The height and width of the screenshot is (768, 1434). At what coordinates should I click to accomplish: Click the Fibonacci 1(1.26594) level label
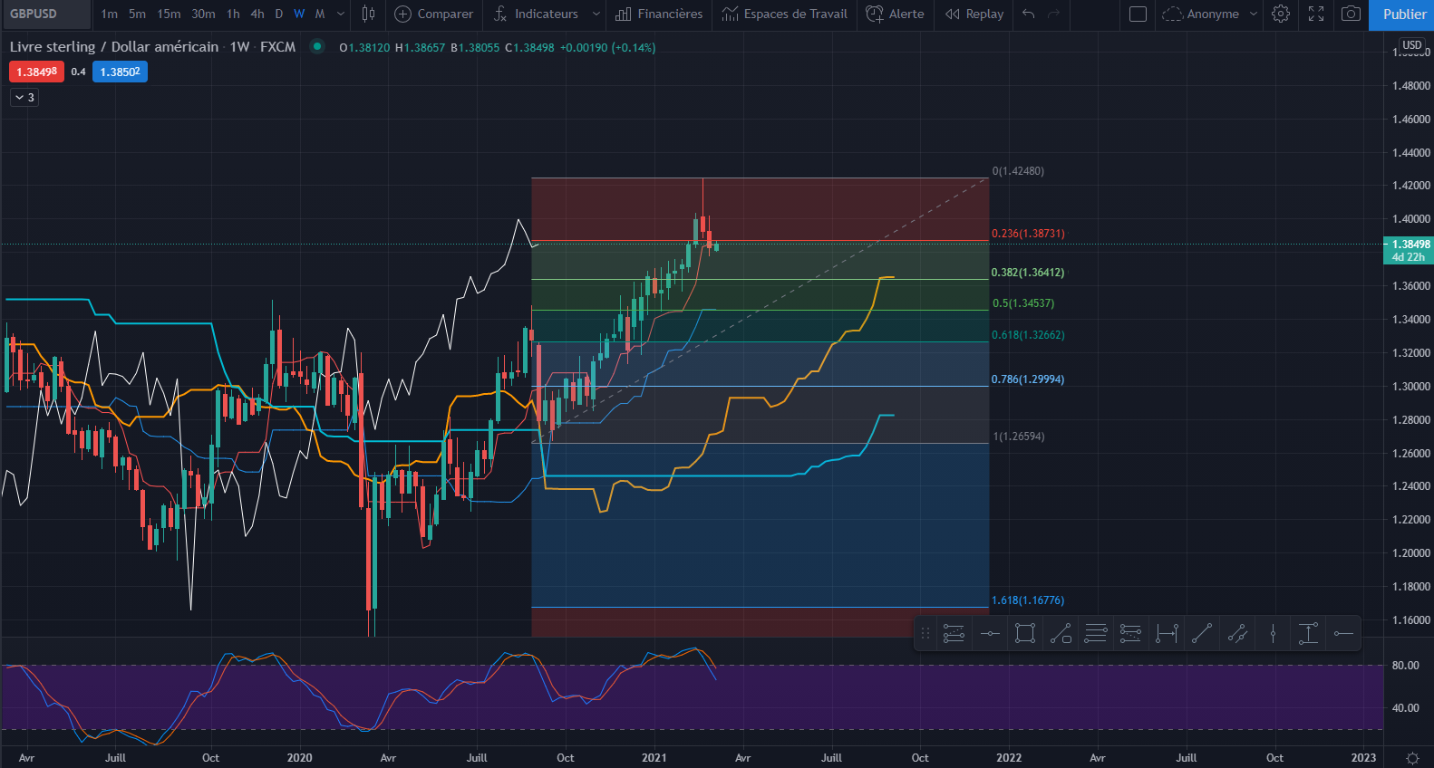pos(1019,437)
